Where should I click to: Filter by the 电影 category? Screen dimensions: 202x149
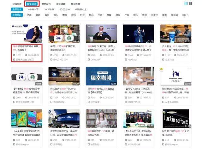tap(164, 15)
